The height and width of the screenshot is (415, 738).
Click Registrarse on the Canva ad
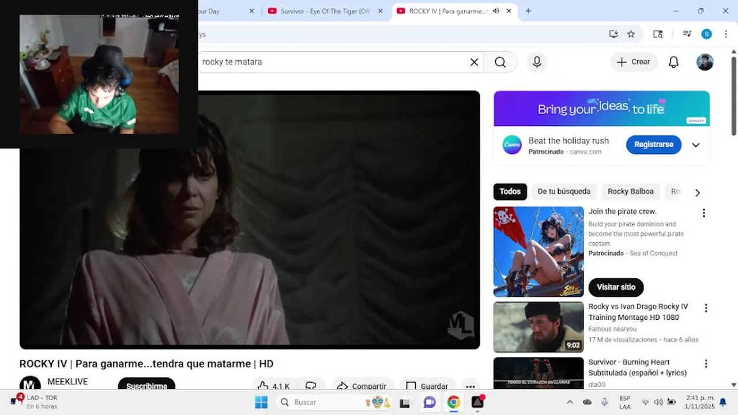654,145
